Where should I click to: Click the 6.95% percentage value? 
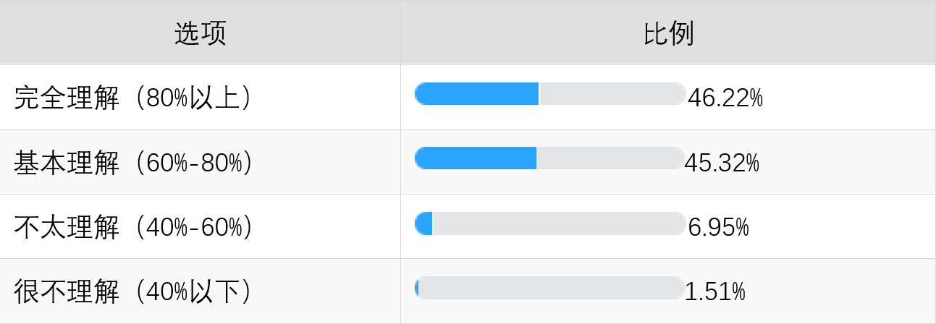pyautogui.click(x=718, y=227)
